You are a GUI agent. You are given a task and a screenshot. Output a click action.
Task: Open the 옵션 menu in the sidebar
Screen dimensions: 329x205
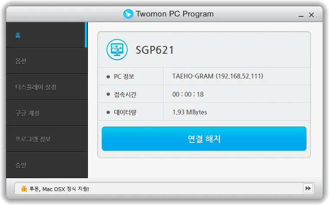coord(47,61)
